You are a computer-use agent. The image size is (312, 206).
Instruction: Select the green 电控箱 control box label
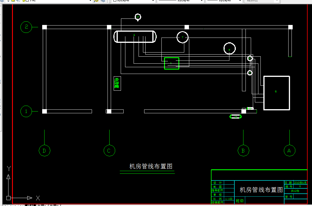pos(117,83)
